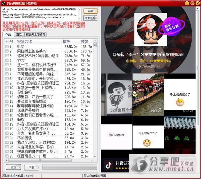Image resolution: width=201 pixels, height=179 pixels.
Task: Open 马上就是520了 thumbnail labeled NO.3
Action: 180,95
